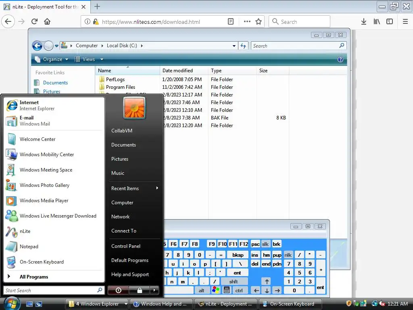Launch Windows Media Player
Screen dimensions: 413x310
tap(54, 200)
